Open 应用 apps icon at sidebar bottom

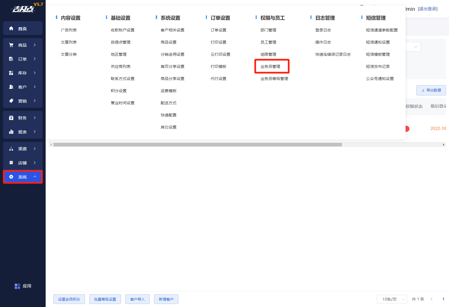(17, 286)
